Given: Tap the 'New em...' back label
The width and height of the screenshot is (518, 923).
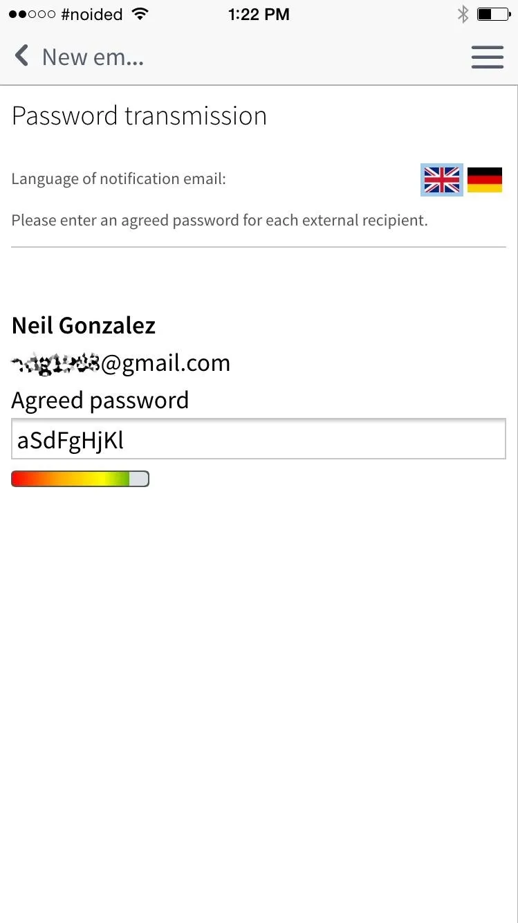Looking at the screenshot, I should 93,57.
